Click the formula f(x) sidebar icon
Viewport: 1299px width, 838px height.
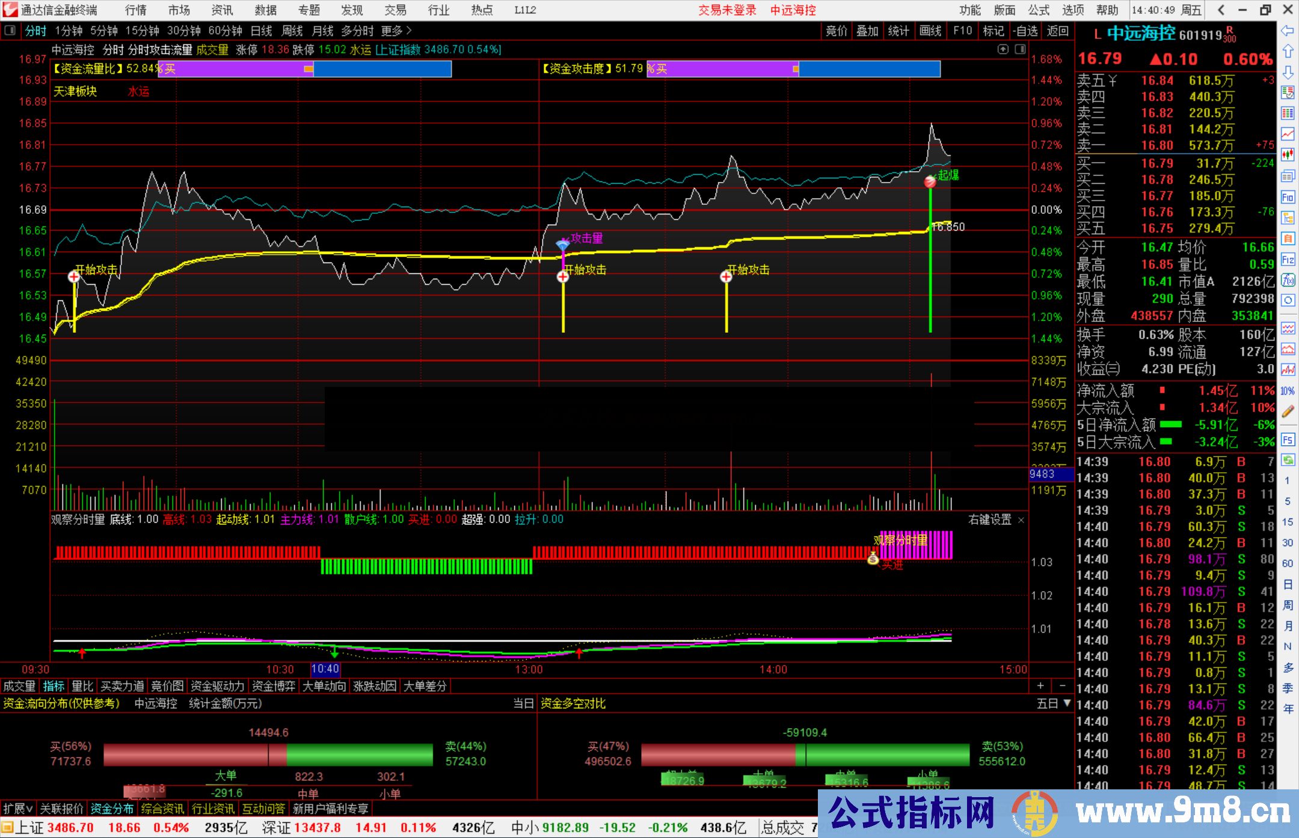(x=1288, y=280)
